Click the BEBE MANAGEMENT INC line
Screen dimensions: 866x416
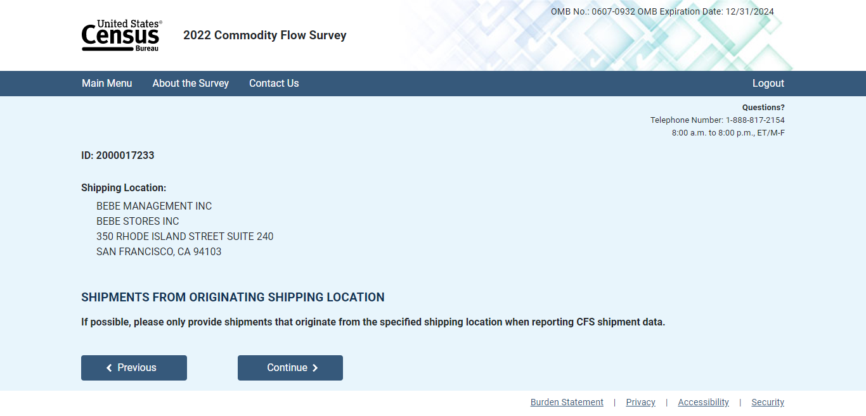pyautogui.click(x=154, y=206)
